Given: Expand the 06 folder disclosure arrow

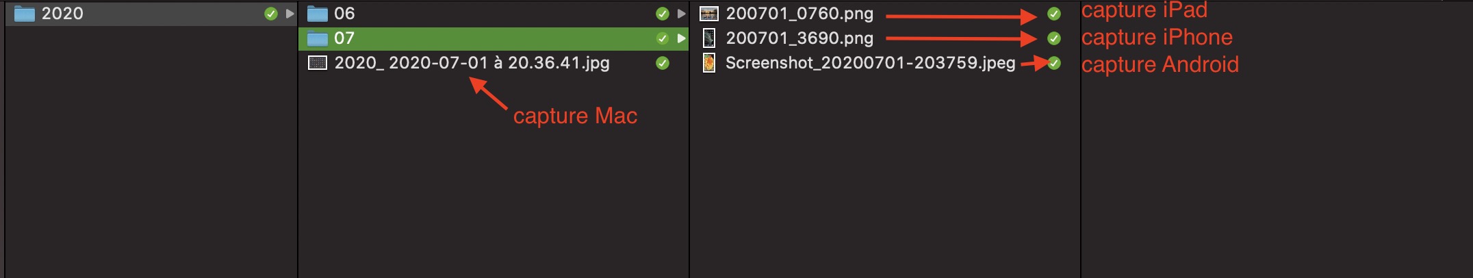Looking at the screenshot, I should click(681, 14).
